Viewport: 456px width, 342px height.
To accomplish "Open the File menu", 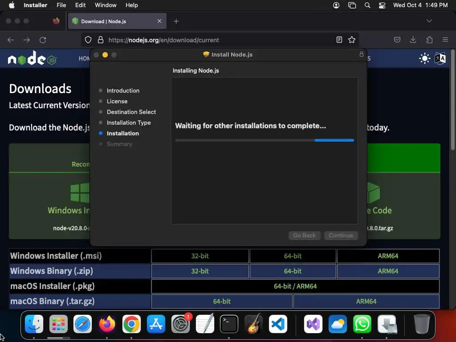I will pos(61,5).
